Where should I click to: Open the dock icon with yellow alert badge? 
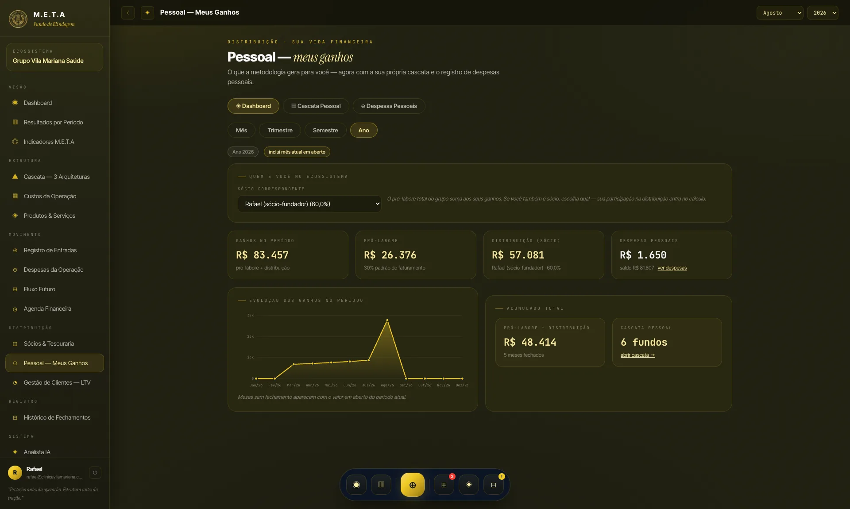[494, 485]
